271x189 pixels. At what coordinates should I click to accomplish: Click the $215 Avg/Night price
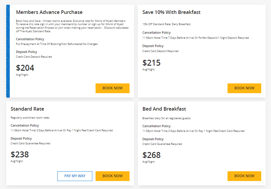pos(152,63)
